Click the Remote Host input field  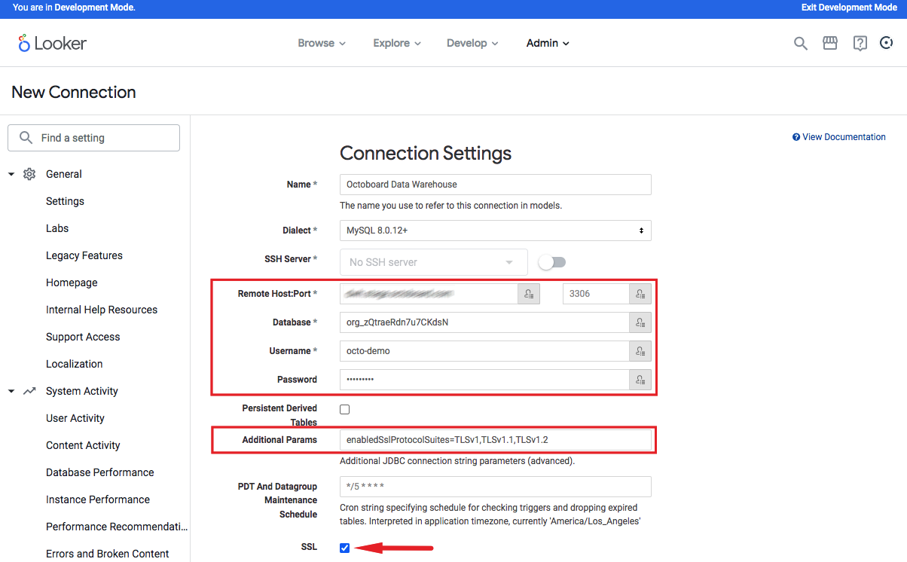click(429, 294)
